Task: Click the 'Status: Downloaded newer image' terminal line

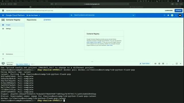Action: (x=48, y=96)
